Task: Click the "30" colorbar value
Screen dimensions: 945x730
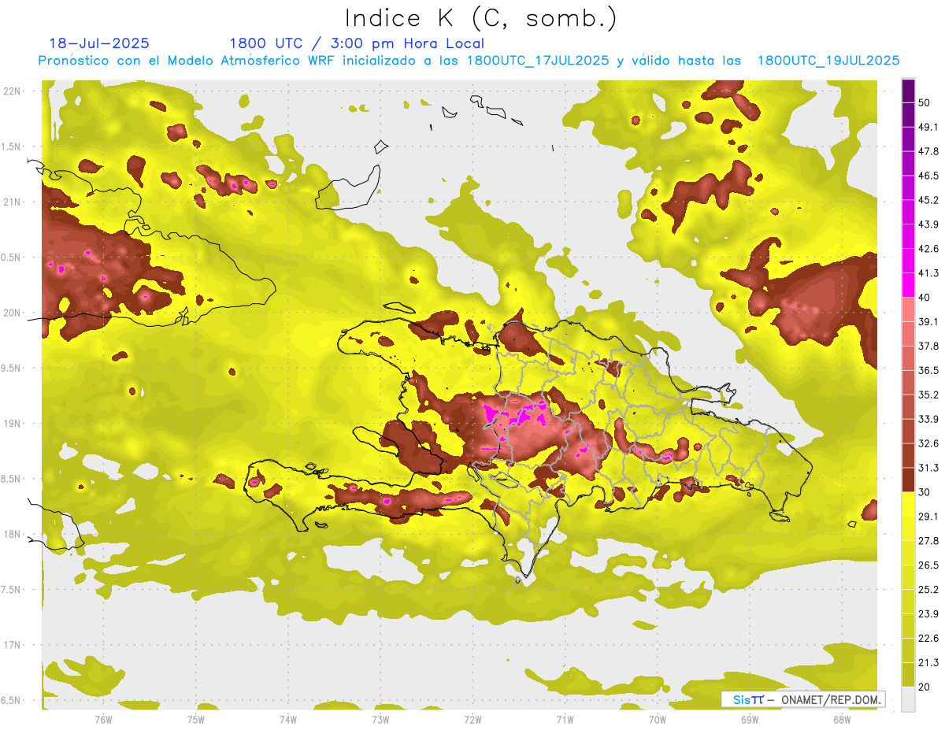Action: click(925, 492)
